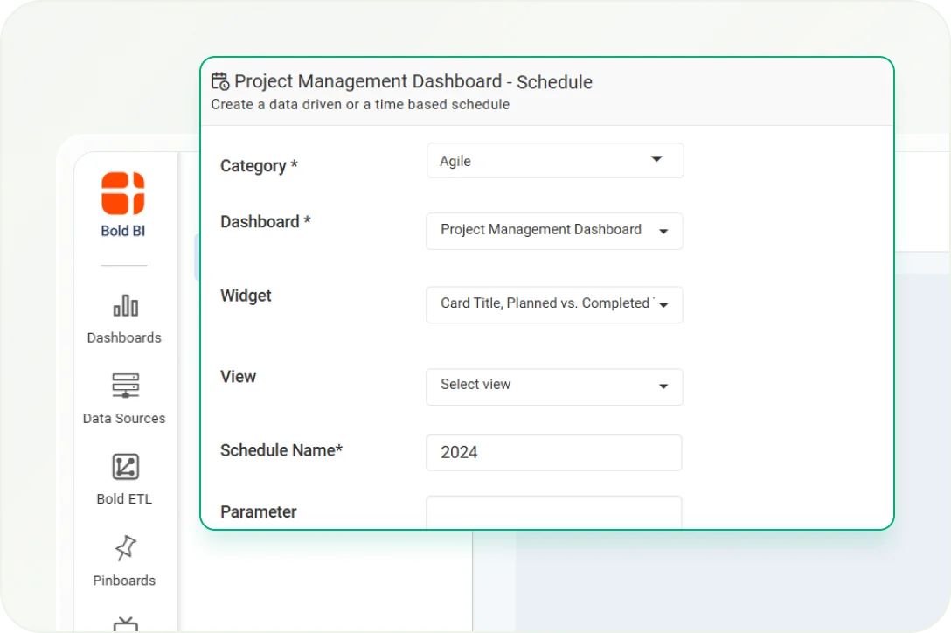Click the Bold BI logo icon

coord(123,193)
